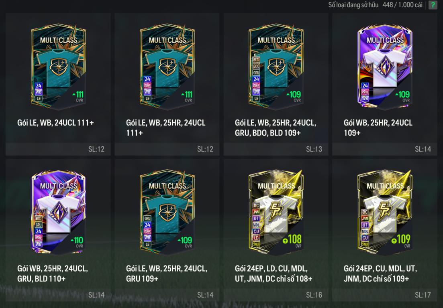Click the label Gói 24EP, CU, MDL, UT, JNM, DC chỉ số 109+

click(x=380, y=274)
